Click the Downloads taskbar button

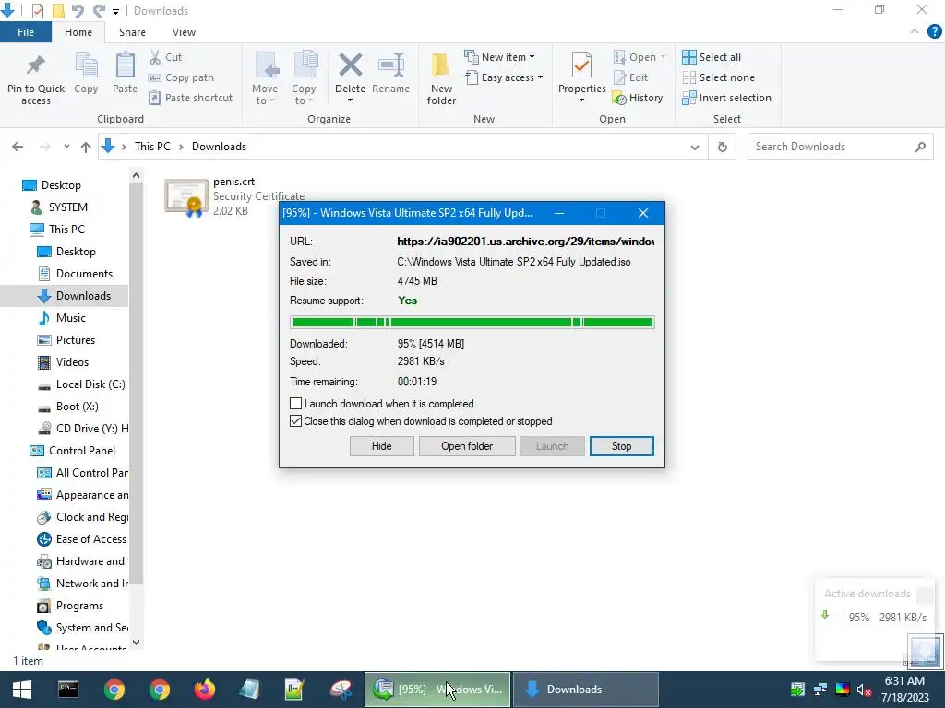(x=585, y=690)
